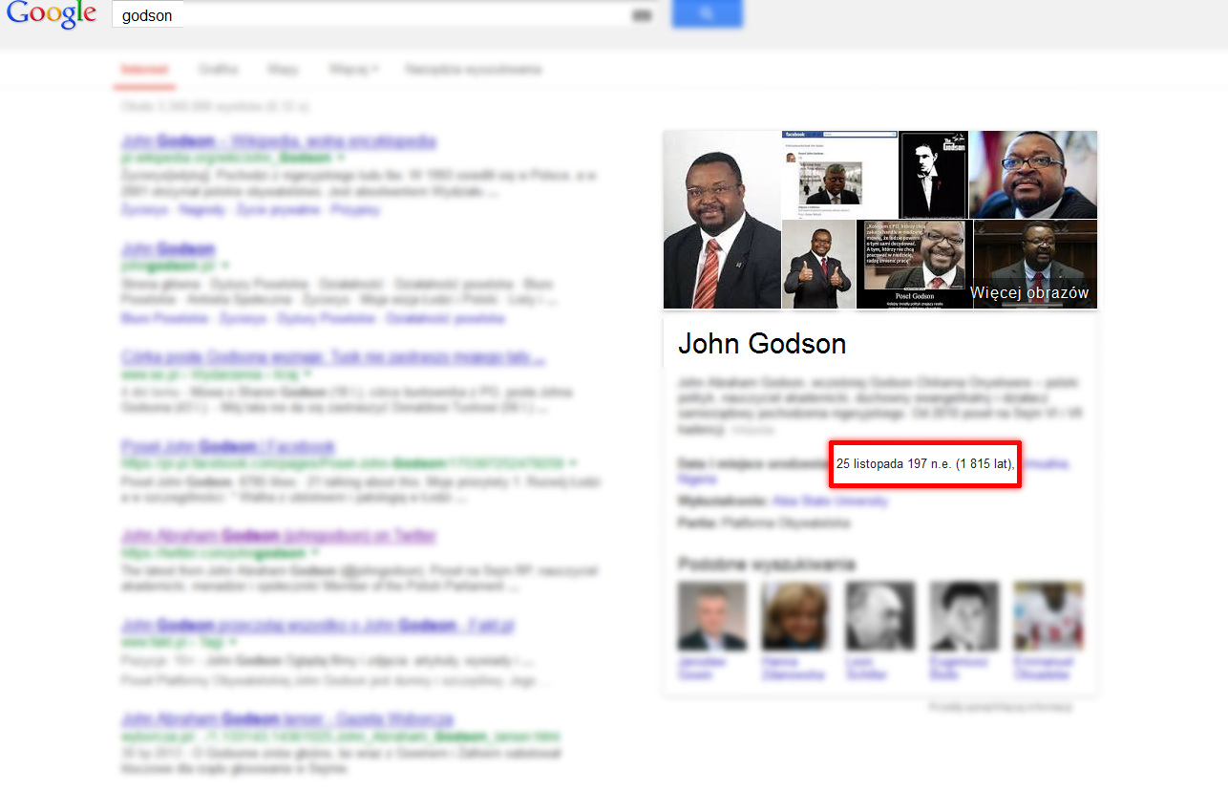Screen dimensions: 1228x790
Task: Click feedback link below the knowledge panel
Action: 1001,707
